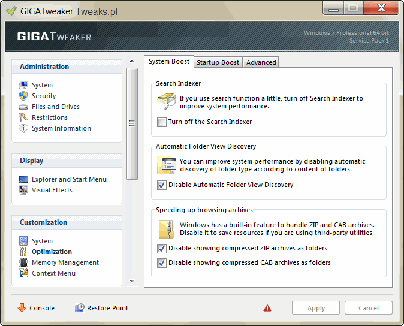Click the sidebar scrollbar thumb

132,123
